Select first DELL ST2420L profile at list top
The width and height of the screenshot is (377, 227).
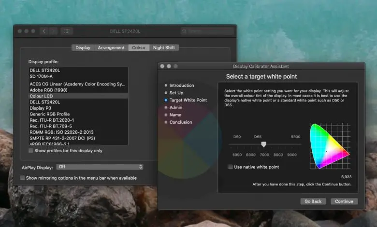78,71
